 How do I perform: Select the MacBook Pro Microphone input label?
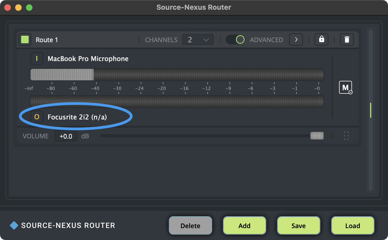(88, 59)
